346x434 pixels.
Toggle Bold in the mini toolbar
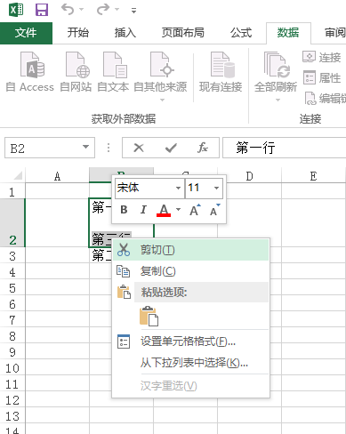coord(124,210)
